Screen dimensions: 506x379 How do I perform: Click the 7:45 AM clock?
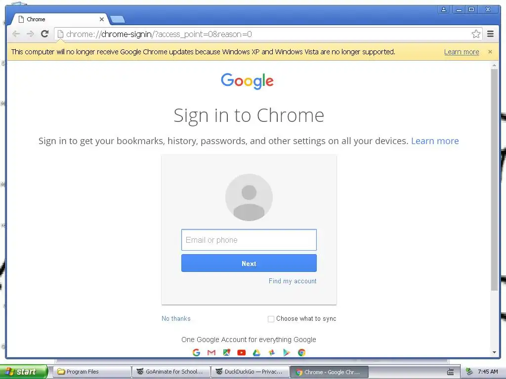tap(488, 372)
